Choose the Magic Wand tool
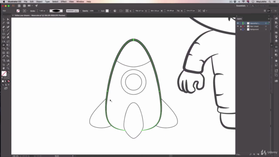 point(3,23)
